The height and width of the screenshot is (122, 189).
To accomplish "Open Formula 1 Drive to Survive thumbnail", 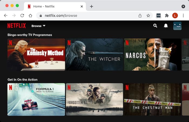I will click(36, 99).
